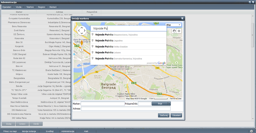
Task: Switch to Istorija kretanja tab
Action: pos(29,131)
